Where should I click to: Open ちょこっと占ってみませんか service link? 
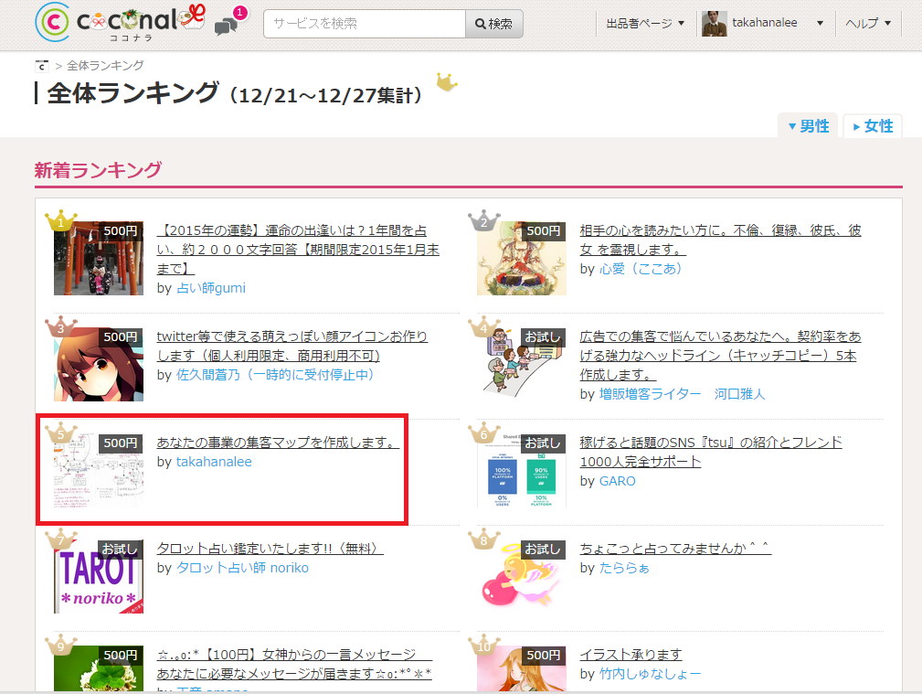point(675,548)
